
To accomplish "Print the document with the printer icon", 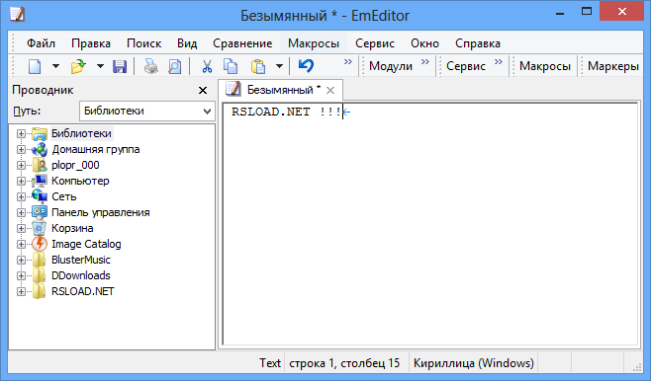I will tap(151, 66).
